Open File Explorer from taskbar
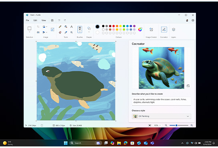Image resolution: width=218 pixels, height=148 pixels. point(119,143)
